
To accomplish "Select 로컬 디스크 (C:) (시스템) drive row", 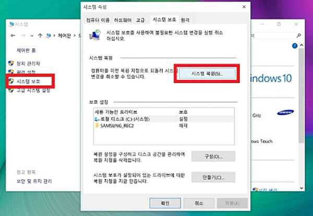I will coord(164,119).
